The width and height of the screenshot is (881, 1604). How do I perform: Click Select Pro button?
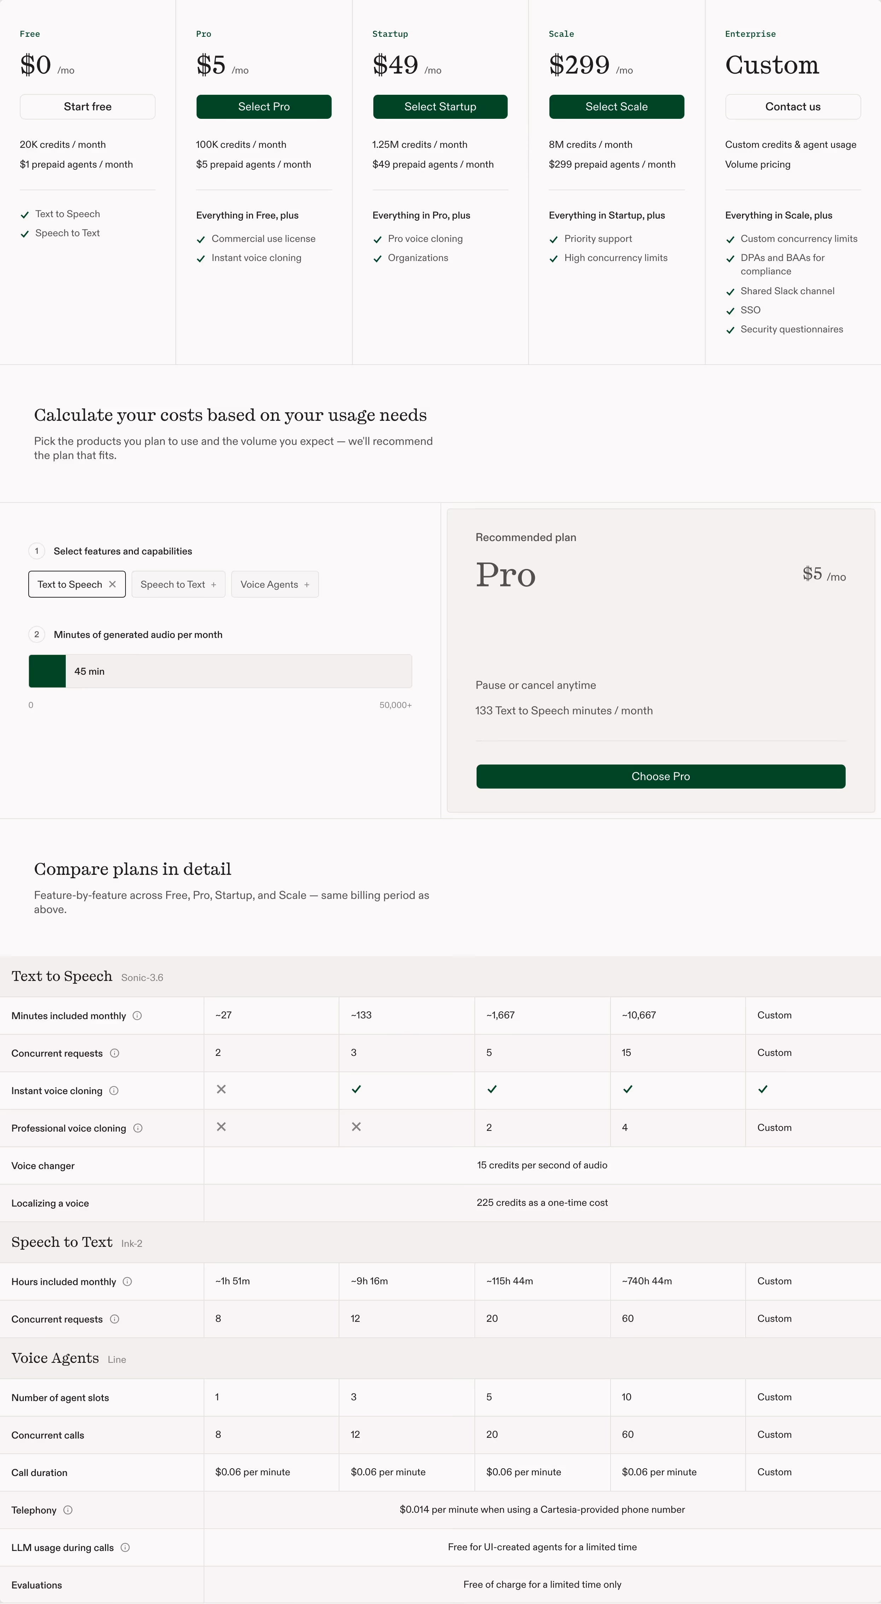[x=264, y=106]
